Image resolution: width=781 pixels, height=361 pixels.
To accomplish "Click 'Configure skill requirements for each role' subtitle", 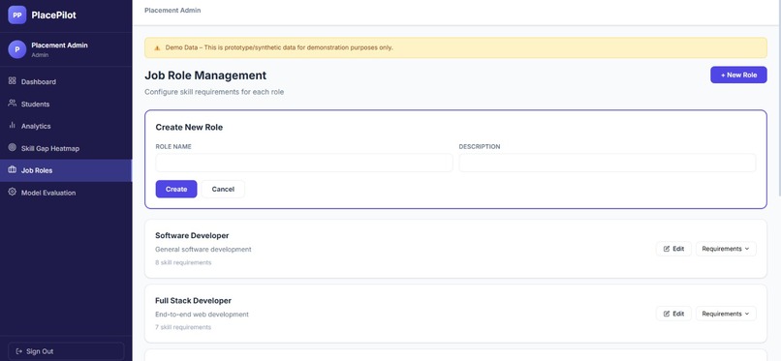I will 214,92.
